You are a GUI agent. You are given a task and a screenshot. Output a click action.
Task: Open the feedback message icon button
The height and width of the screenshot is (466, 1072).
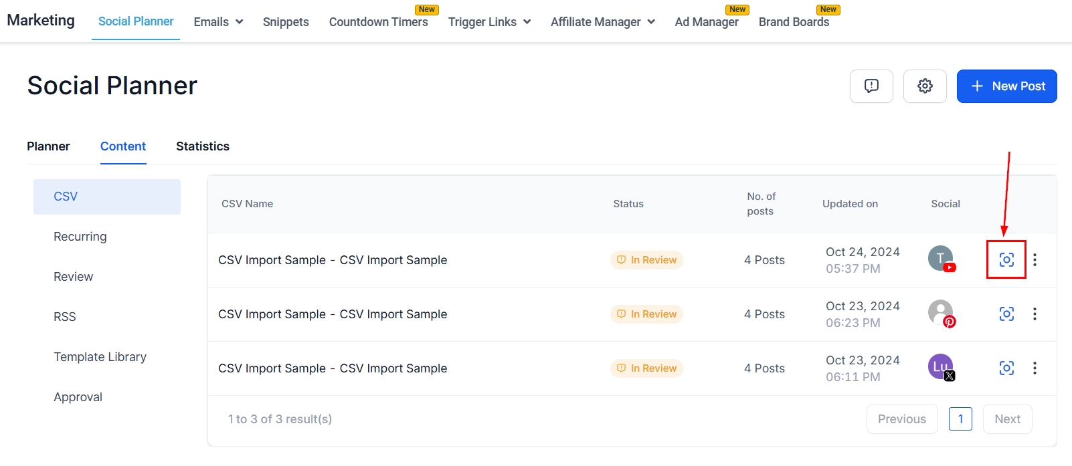coord(871,86)
